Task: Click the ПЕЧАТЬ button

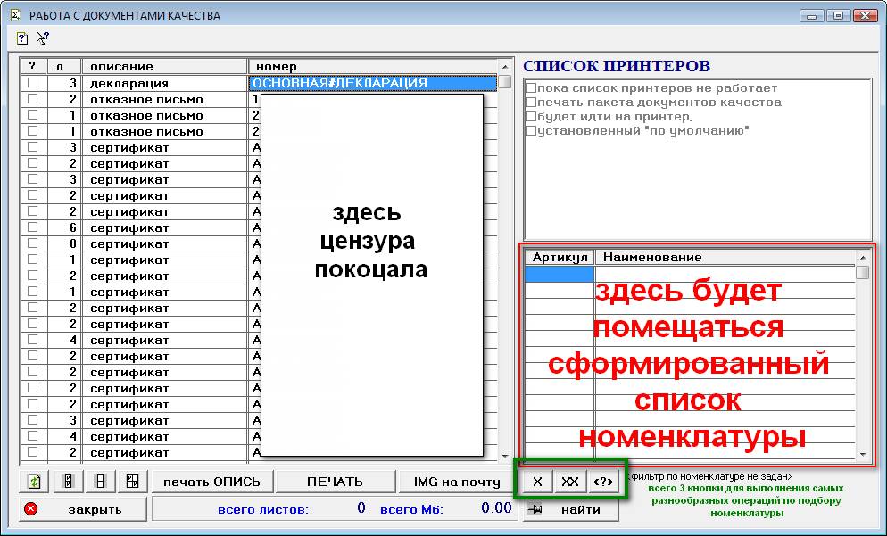Action: tap(335, 482)
